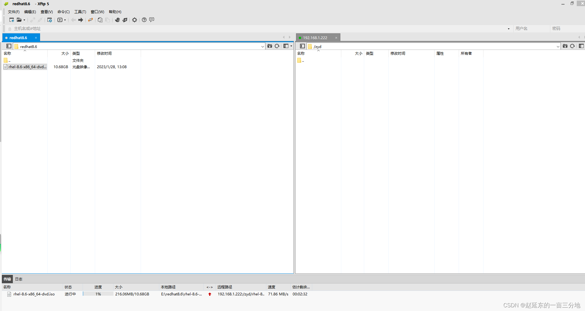Refresh the local pane
This screenshot has width=585, height=311.
coord(277,46)
